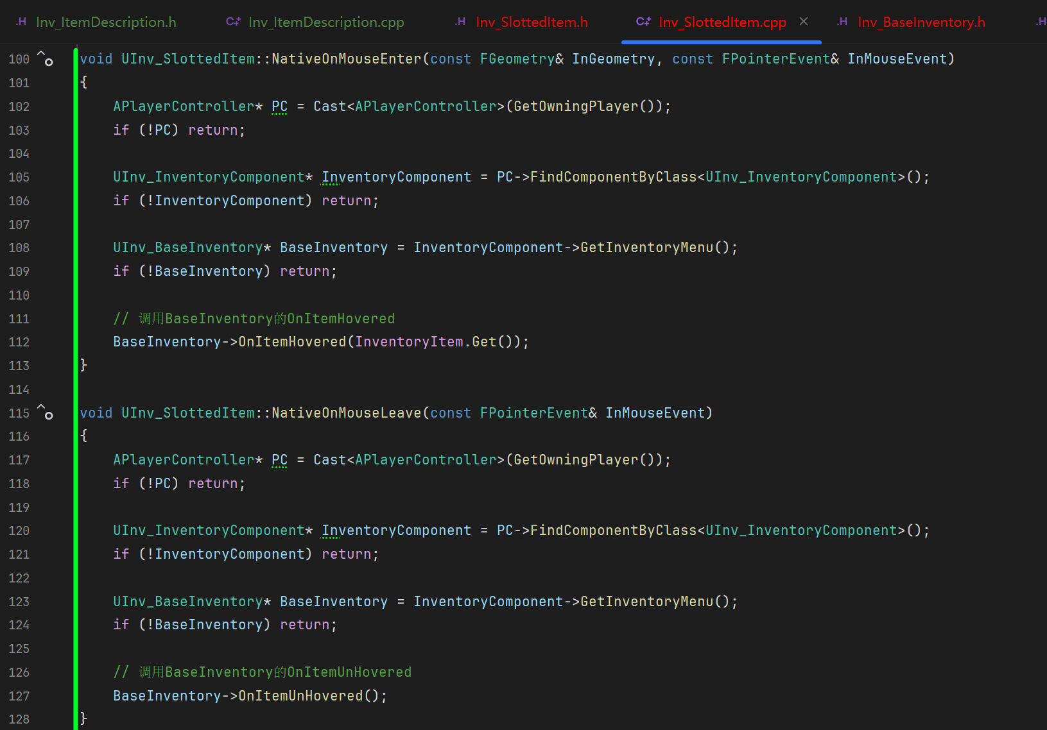Click FPointerEvent type on line 115

coord(534,413)
